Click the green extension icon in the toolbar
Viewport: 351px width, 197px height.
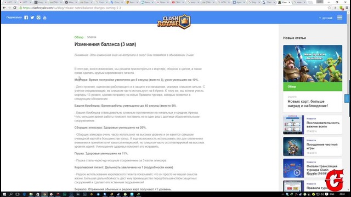pos(341,8)
